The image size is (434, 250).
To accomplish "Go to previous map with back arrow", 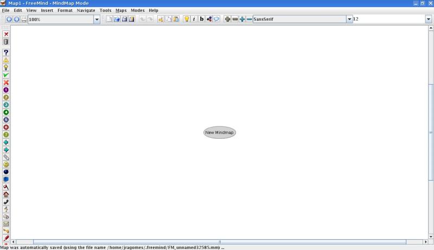I will (x=9, y=19).
